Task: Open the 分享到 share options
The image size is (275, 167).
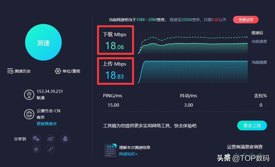Action: (20, 139)
